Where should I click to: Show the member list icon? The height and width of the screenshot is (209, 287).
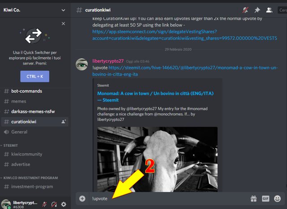coord(269,10)
